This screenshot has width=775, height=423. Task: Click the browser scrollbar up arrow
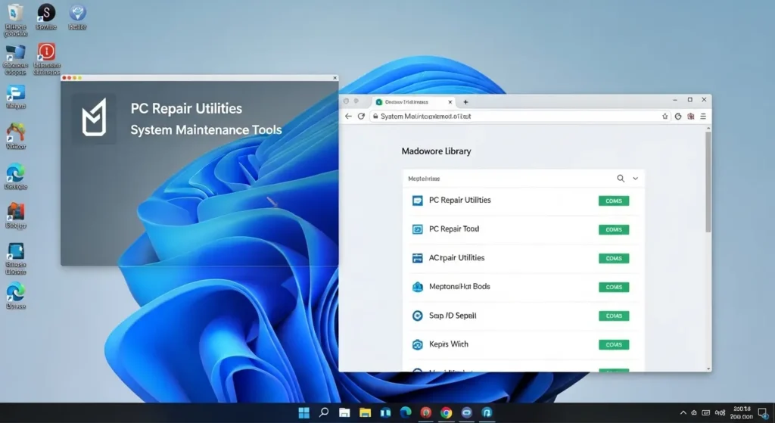[708, 129]
